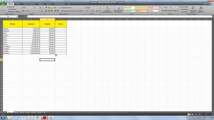Click the Bandicam record icon in the taskbar
The image size is (214, 120).
coord(44,118)
